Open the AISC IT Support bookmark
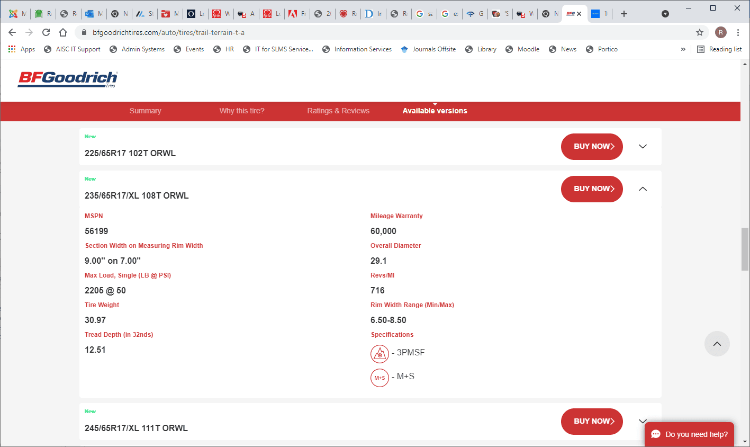Viewport: 750px width, 447px height. point(72,49)
